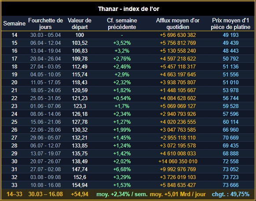This screenshot has height=201, width=256.
Task: Select week 14 row number
Action: point(15,35)
